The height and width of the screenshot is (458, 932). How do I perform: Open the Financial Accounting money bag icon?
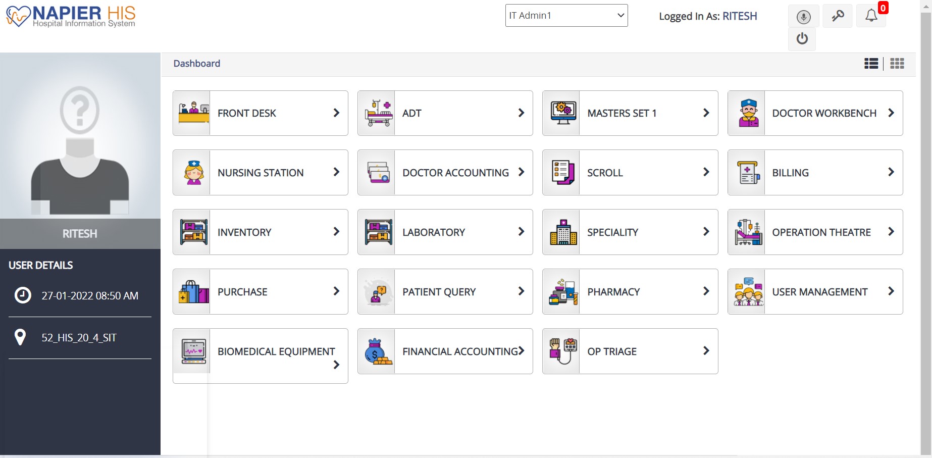pyautogui.click(x=377, y=351)
